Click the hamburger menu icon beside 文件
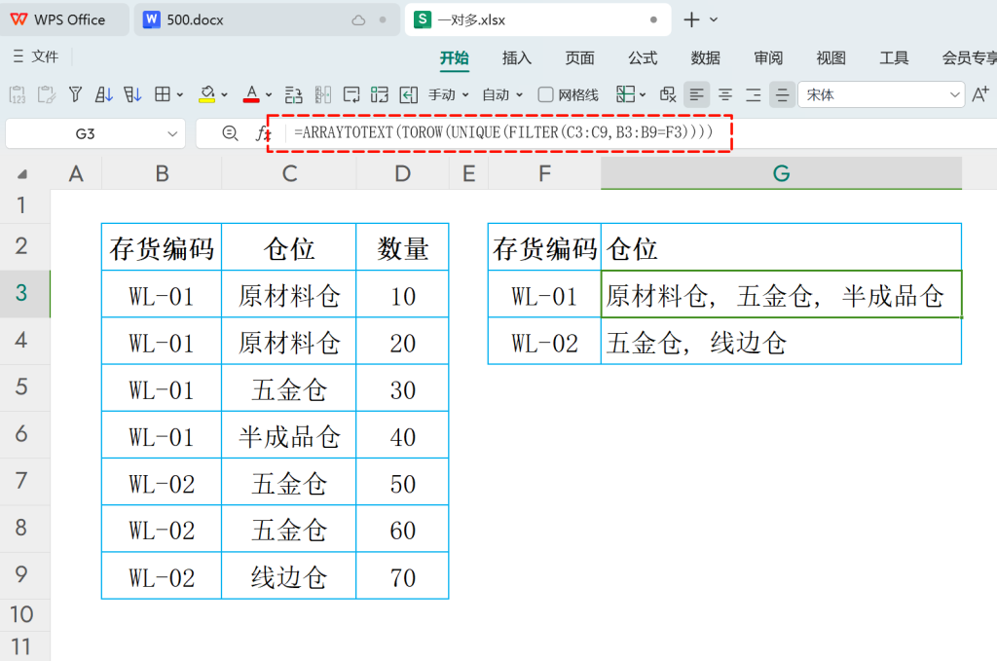The width and height of the screenshot is (997, 661). coord(18,56)
